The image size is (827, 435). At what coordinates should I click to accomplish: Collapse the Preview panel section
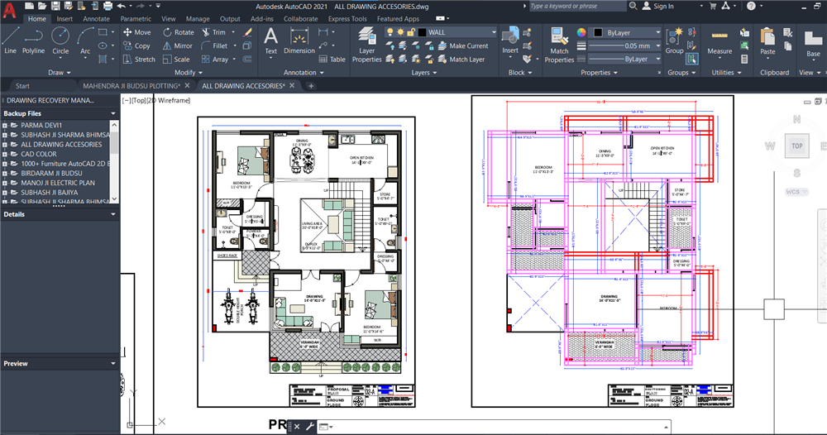[x=113, y=363]
